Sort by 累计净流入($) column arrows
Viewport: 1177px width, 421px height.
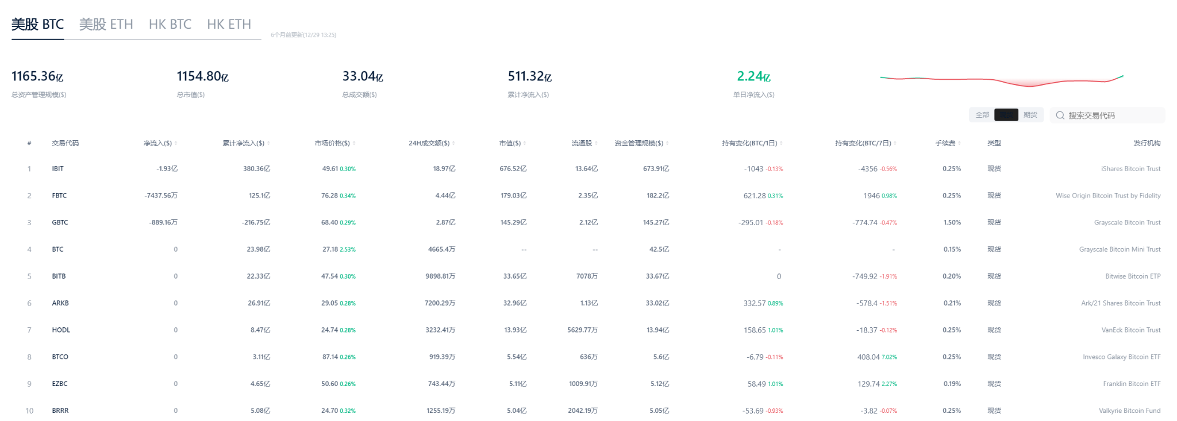[268, 143]
